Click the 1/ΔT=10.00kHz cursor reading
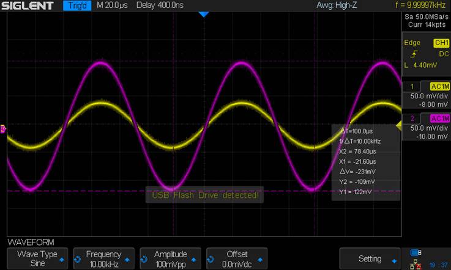This screenshot has height=270, width=451. click(x=360, y=141)
